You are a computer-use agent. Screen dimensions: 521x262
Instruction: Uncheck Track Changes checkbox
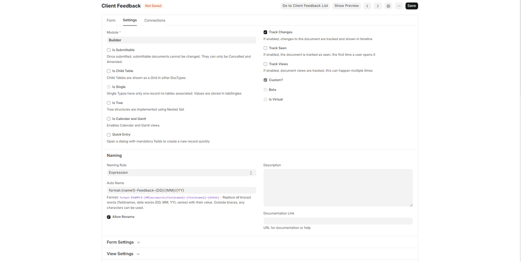(x=265, y=32)
